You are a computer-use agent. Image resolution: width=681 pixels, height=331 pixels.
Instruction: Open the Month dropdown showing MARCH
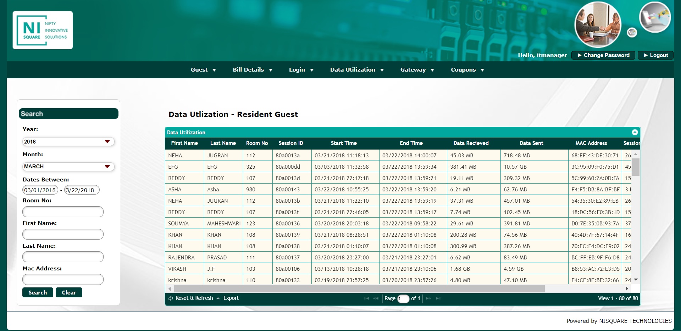coord(68,167)
